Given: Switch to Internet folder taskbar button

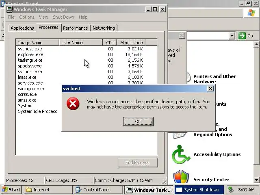Looking at the screenshot, I should click(48, 190).
